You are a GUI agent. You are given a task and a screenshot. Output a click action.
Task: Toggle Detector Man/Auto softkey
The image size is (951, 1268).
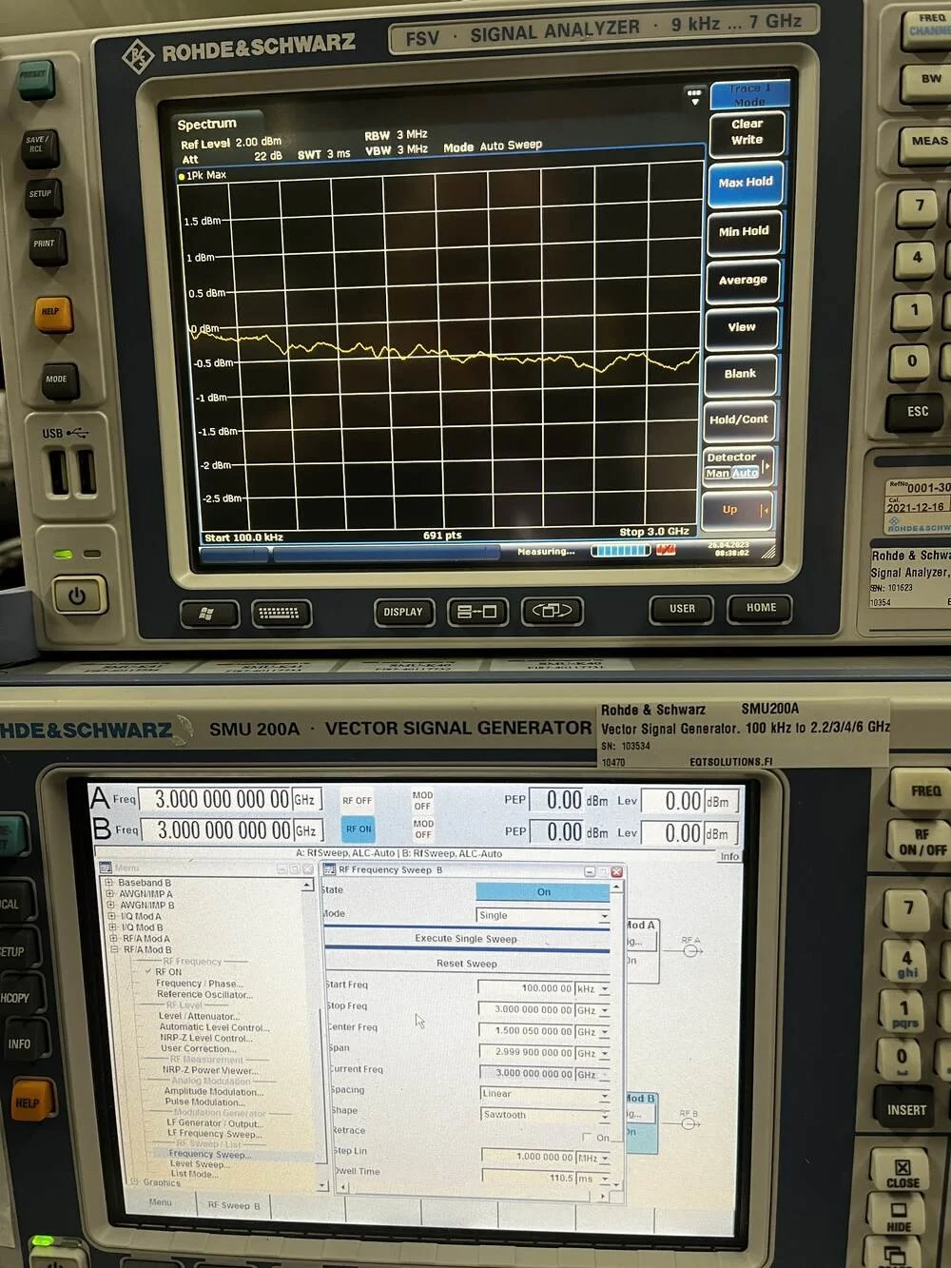732,473
